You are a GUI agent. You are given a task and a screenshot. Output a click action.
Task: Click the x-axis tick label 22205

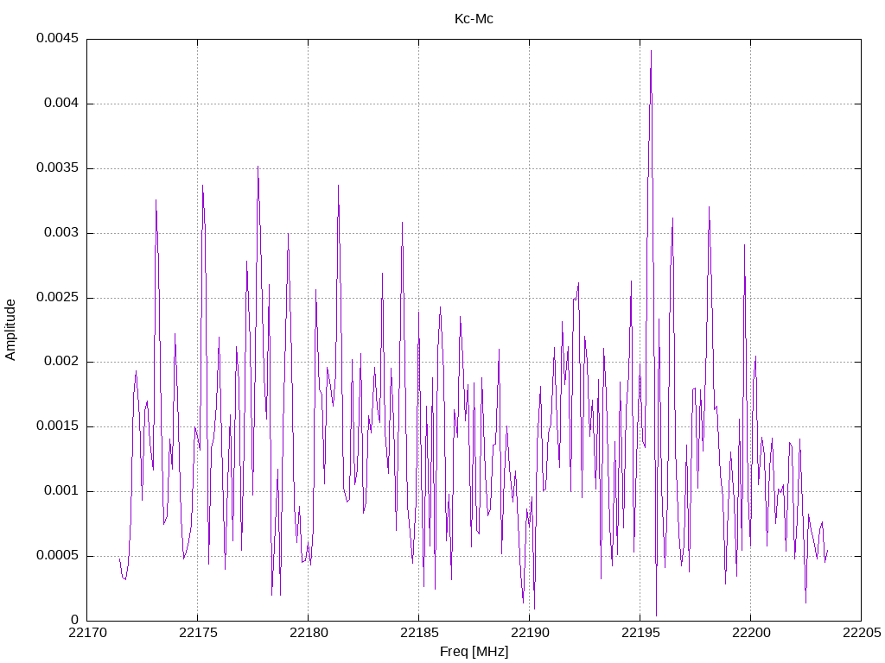862,633
